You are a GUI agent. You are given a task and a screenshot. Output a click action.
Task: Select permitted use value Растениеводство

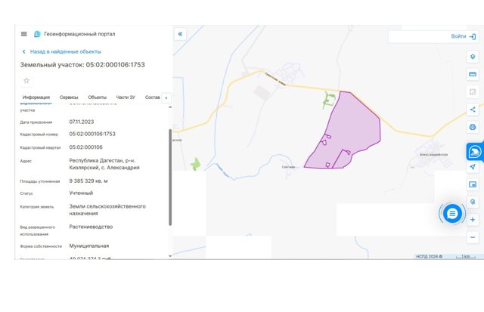(91, 227)
